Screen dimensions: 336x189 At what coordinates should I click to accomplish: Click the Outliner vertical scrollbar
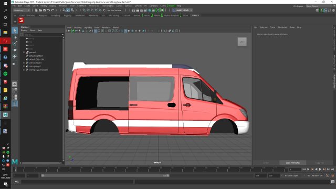pos(63,99)
